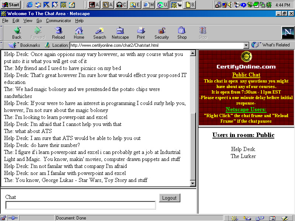Launch the Netscape Navigator Quick Launch icon
The image size is (295, 221).
coord(63,5)
